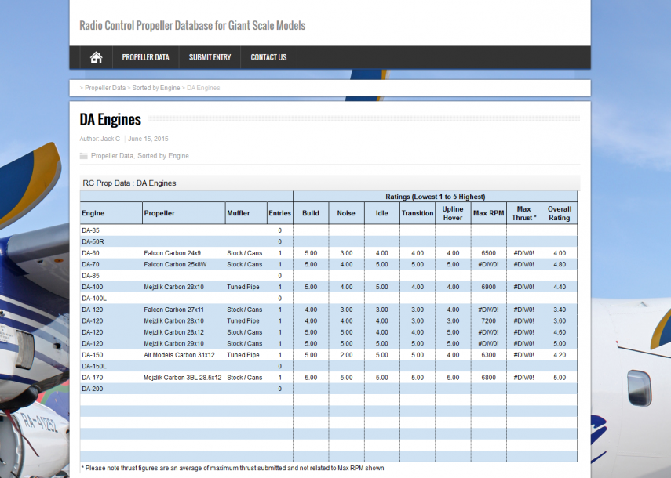Screen dimensions: 671x478
Task: Click the home icon in navigation bar
Action: click(97, 57)
